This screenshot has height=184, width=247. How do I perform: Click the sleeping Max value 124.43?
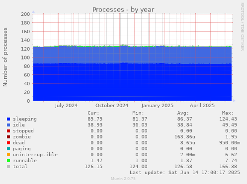coord(228,119)
